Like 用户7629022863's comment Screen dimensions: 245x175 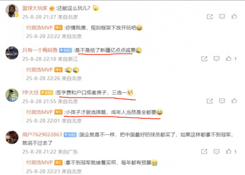point(229,151)
